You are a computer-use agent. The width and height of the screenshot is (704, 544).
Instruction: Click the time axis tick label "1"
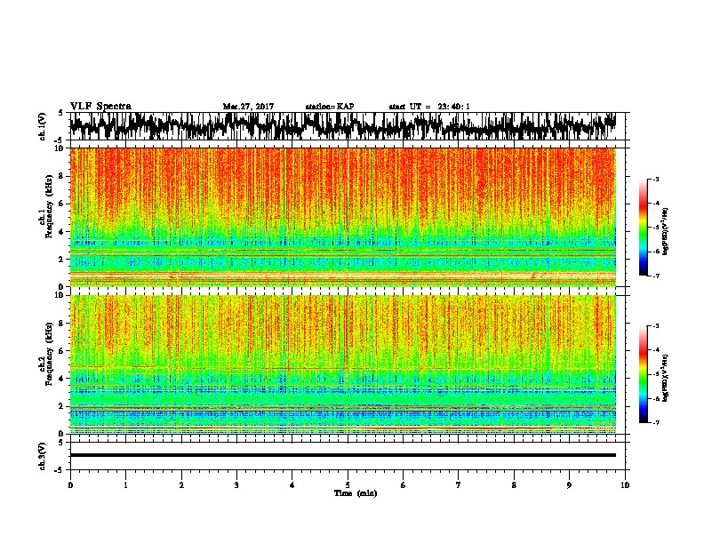125,485
